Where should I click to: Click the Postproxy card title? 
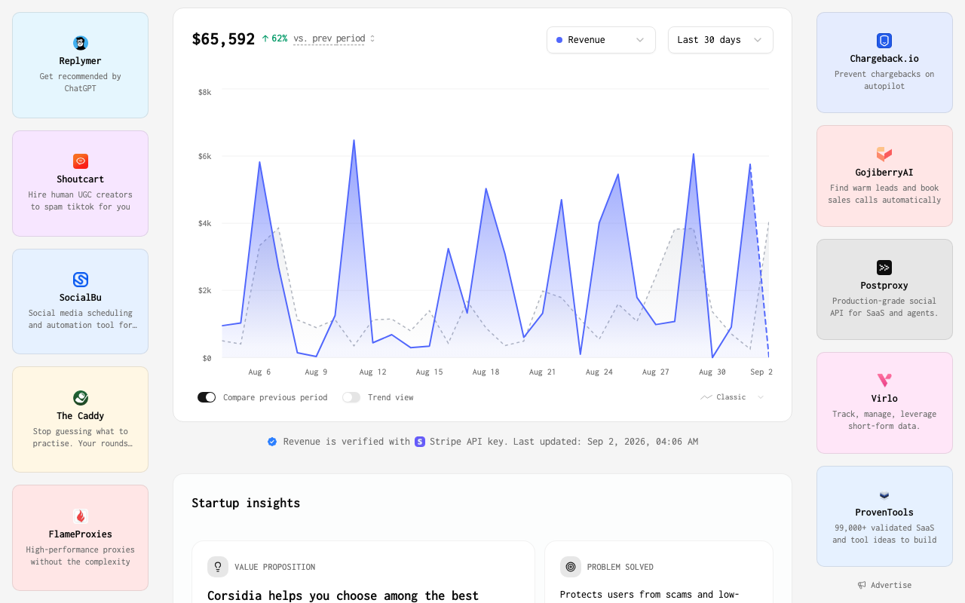[884, 286]
